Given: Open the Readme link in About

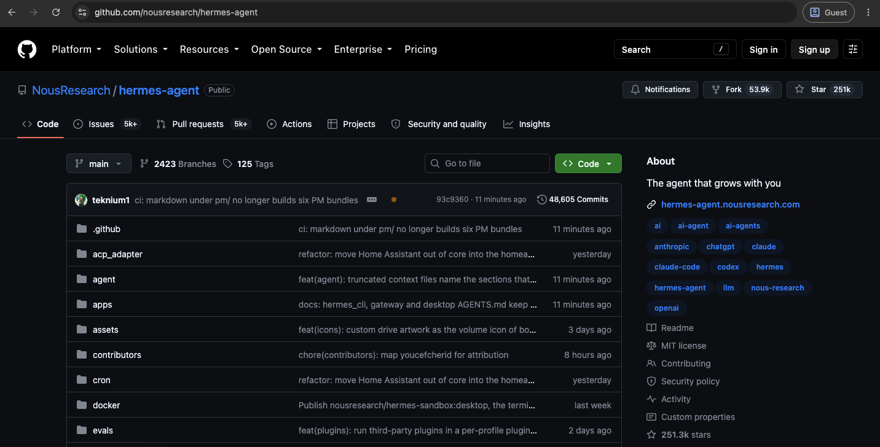Looking at the screenshot, I should click(670, 328).
